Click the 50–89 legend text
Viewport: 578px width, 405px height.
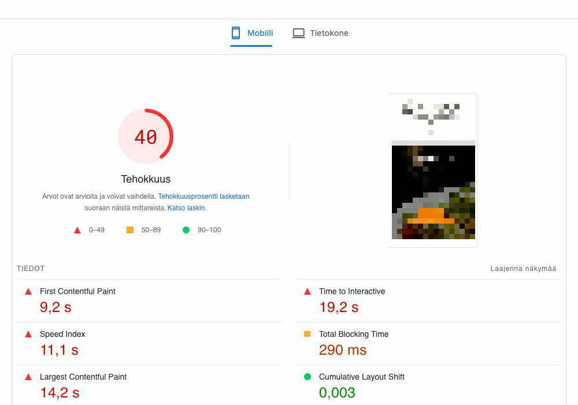pyautogui.click(x=151, y=230)
